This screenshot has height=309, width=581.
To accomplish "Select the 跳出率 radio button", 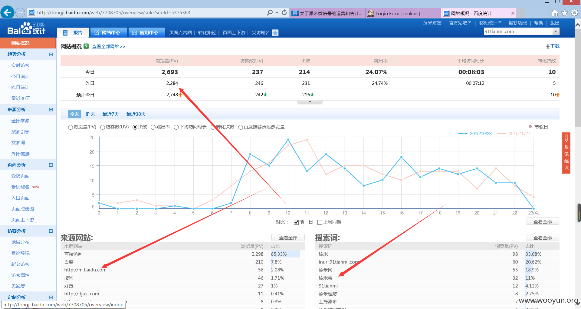I will (153, 127).
